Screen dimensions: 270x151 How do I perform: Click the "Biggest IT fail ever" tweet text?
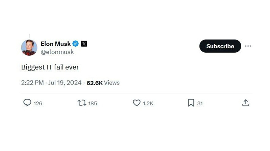tap(50, 67)
